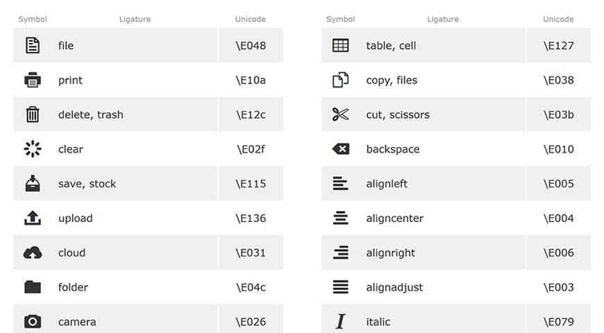Click the table cell grid icon
The image size is (604, 333).
tap(340, 46)
